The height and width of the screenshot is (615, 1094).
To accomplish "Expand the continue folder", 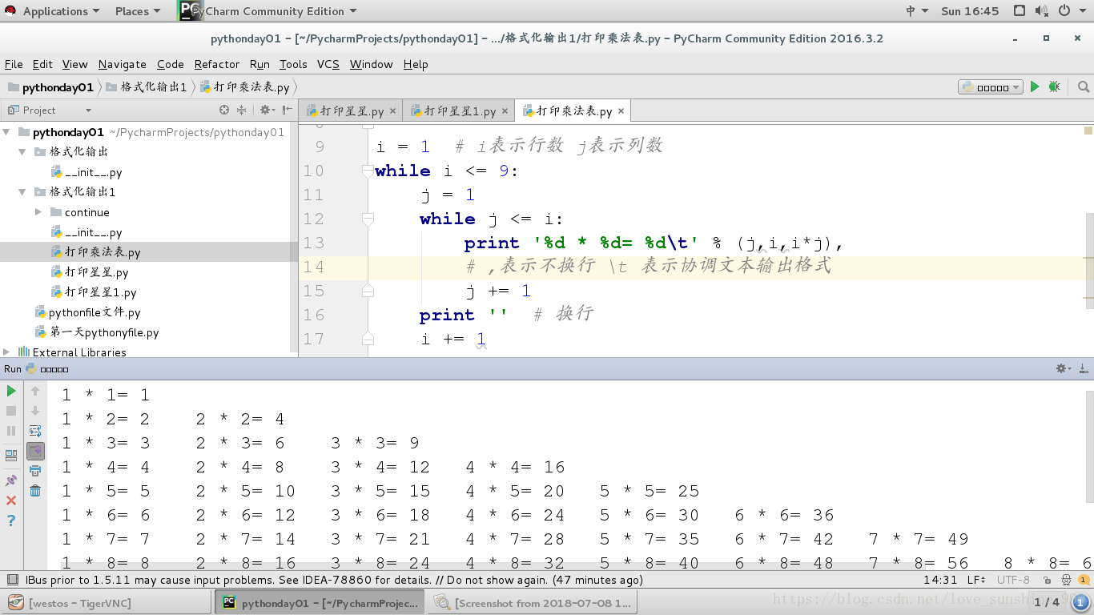I will point(38,212).
